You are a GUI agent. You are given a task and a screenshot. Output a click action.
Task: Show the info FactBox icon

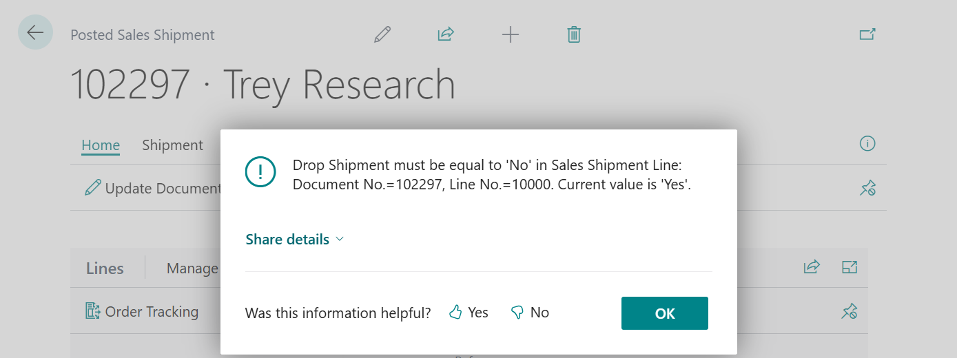(x=867, y=144)
